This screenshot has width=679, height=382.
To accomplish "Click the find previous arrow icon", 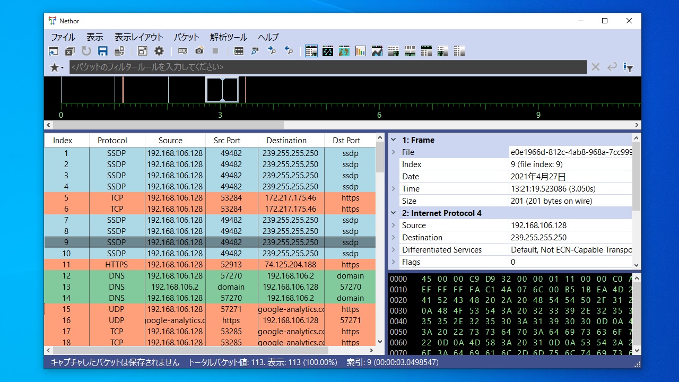I will tap(289, 51).
